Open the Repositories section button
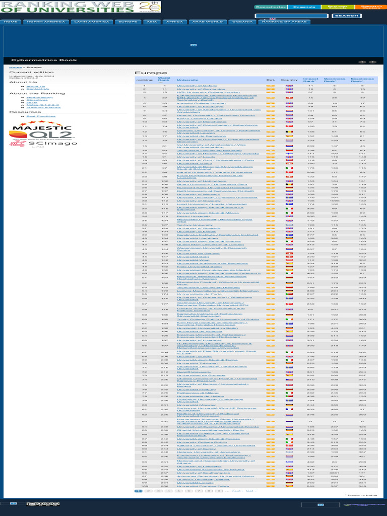This screenshot has height=516, width=387. tap(271, 7)
